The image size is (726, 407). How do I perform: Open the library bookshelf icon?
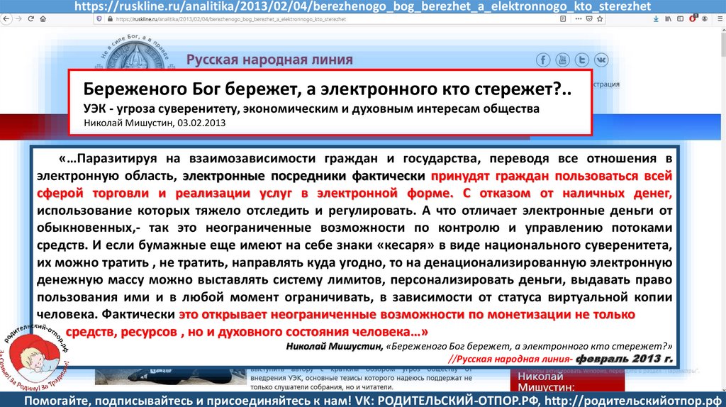(668, 19)
